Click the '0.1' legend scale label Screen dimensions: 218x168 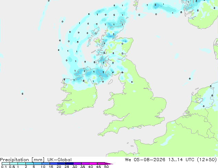(4, 167)
